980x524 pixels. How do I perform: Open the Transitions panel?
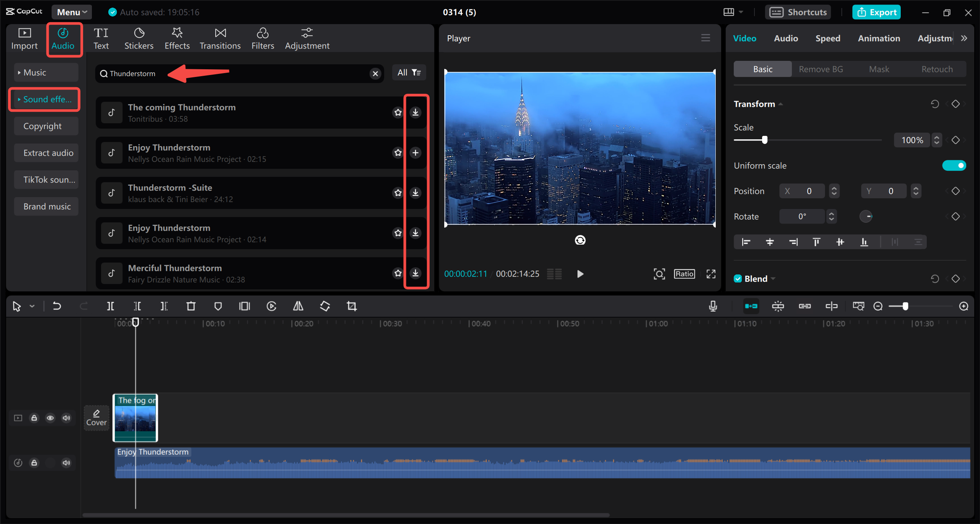coord(220,38)
